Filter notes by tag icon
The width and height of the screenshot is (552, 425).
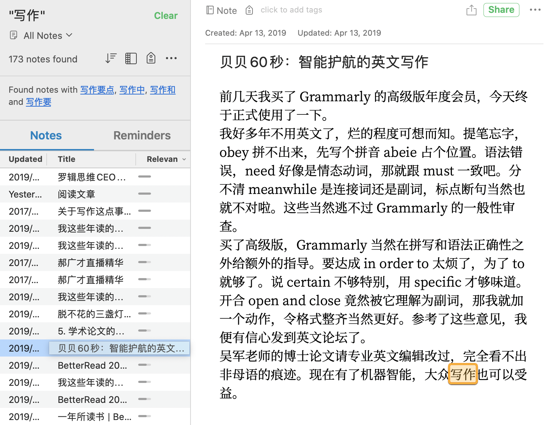coord(151,58)
